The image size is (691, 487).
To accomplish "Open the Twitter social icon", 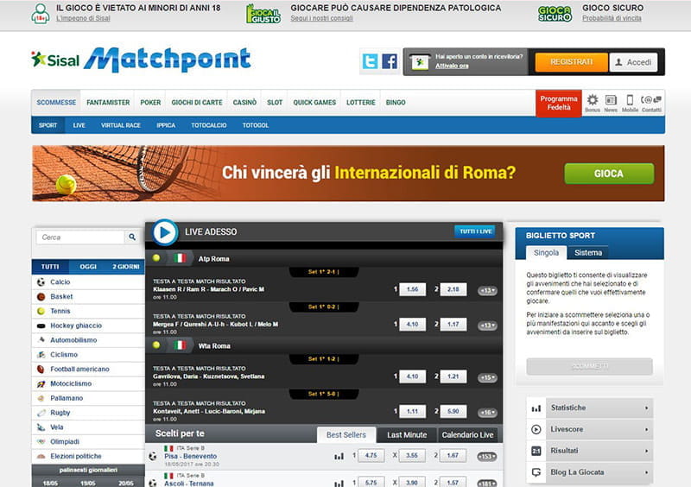I will pos(370,61).
